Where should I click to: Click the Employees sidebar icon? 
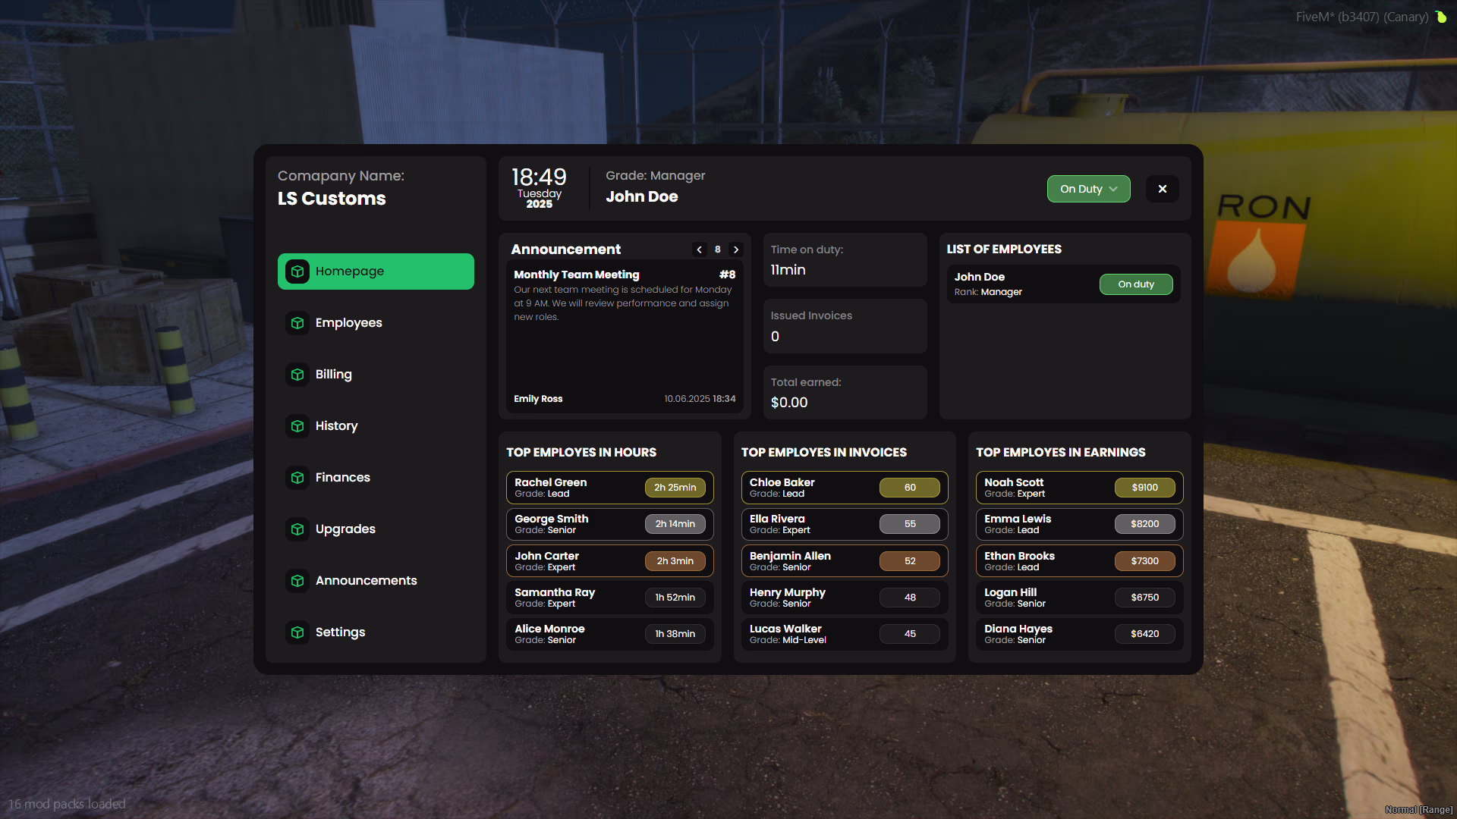pos(297,323)
